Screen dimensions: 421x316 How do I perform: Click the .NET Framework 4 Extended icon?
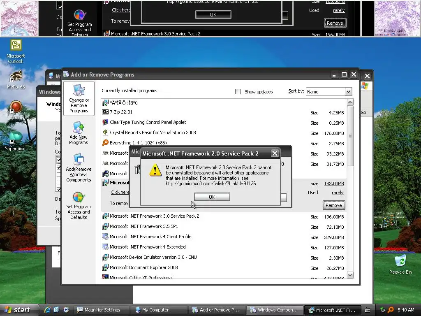click(x=105, y=247)
